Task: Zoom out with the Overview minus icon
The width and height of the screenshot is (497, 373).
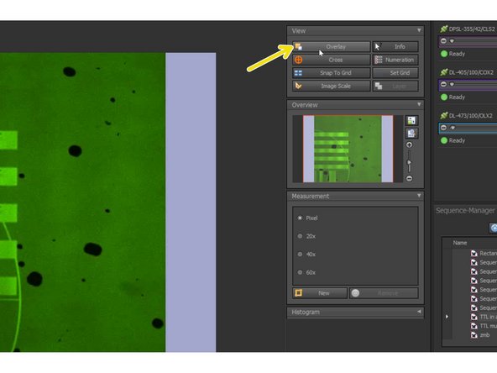Action: (409, 178)
